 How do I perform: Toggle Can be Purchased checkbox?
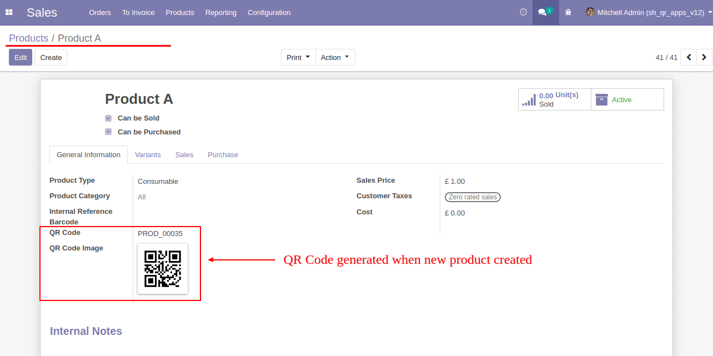coord(108,132)
